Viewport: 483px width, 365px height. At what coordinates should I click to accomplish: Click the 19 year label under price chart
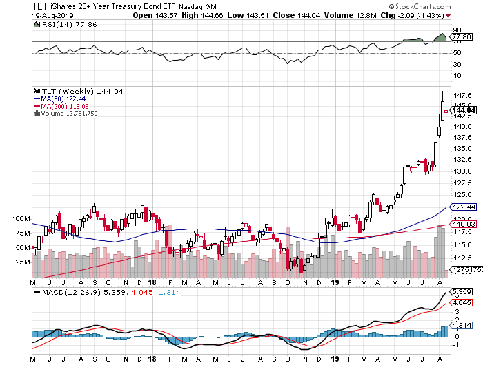pyautogui.click(x=335, y=282)
